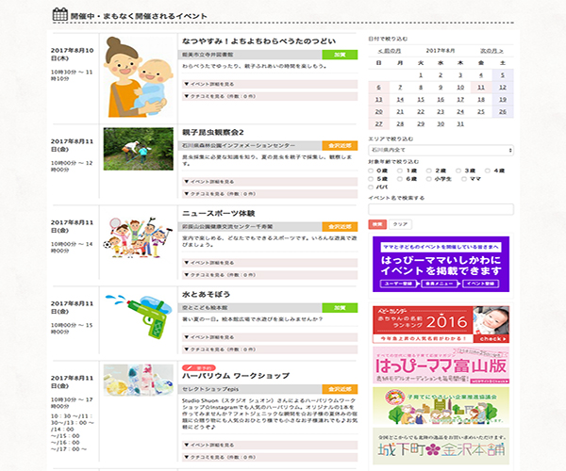The image size is (566, 471).
Task: Click the 子育てにやさしい企業推進協議会 banner
Action: 441,405
